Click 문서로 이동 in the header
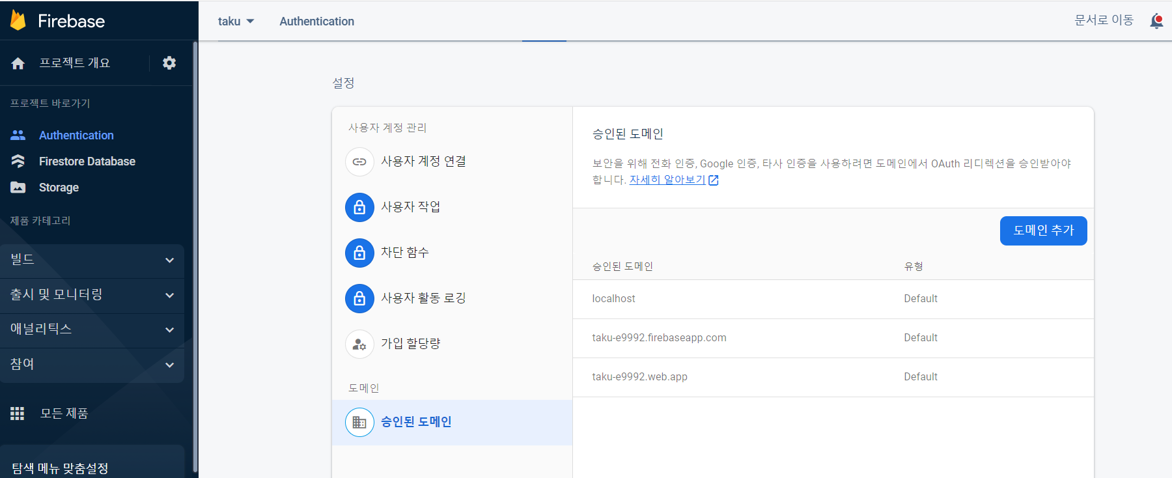The image size is (1172, 478). pyautogui.click(x=1104, y=20)
